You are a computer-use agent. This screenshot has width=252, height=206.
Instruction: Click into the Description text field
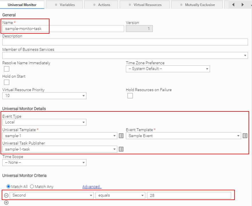coord(125,42)
